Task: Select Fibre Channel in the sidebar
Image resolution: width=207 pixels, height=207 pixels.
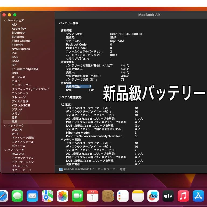Action: point(22,41)
